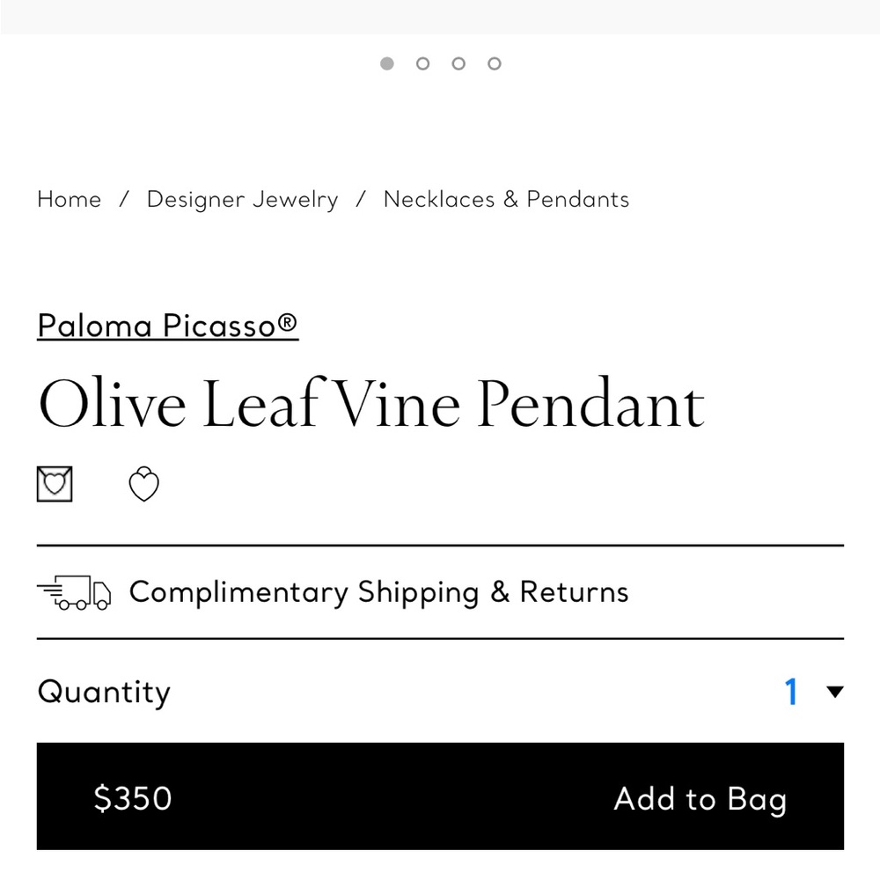This screenshot has width=880, height=880.
Task: Return Home using the breadcrumb link
Action: click(x=69, y=200)
